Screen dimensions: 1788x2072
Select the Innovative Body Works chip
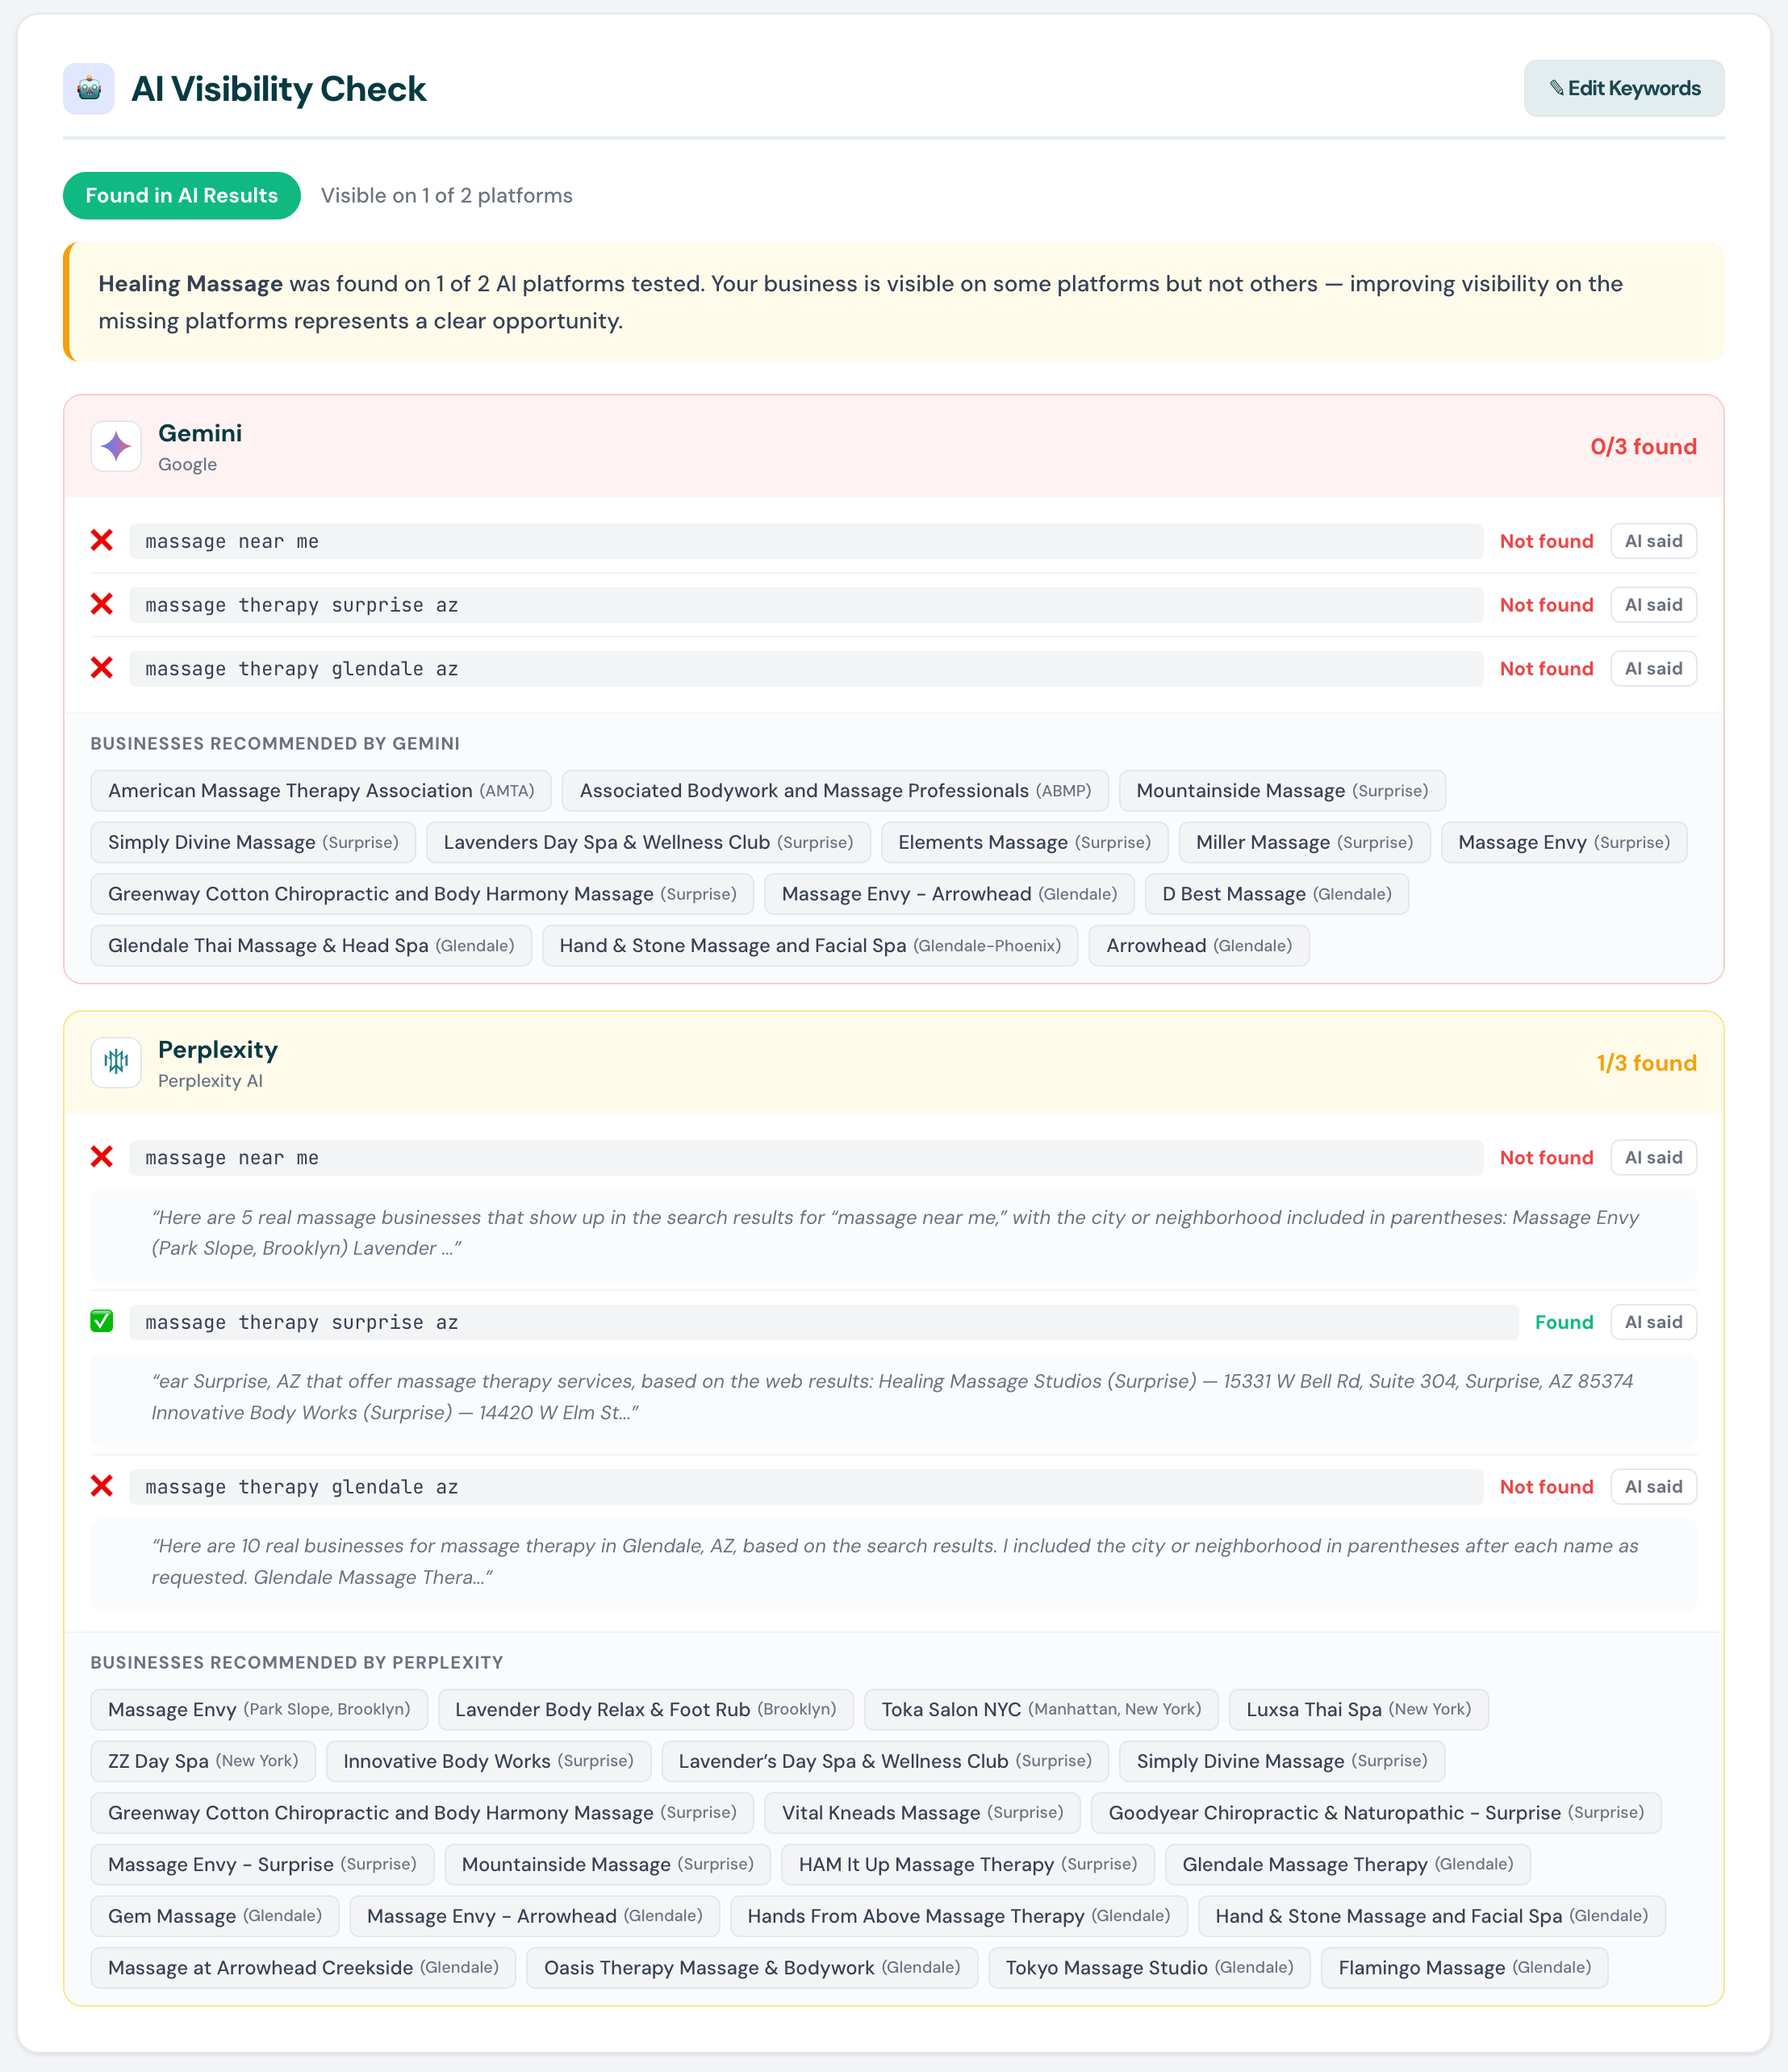[488, 1761]
